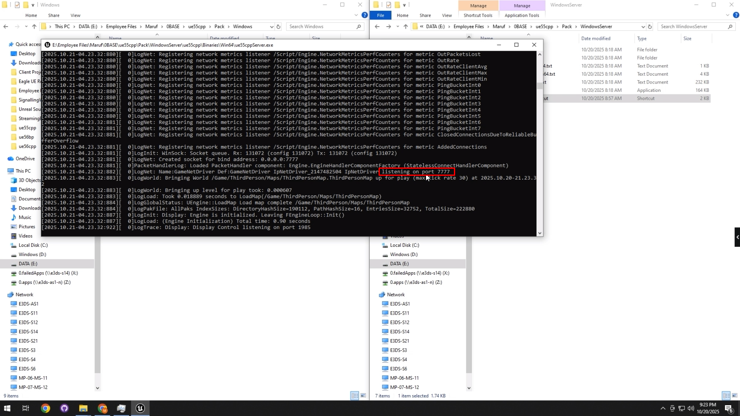Open the Application Tools ribbon tab
740x416 pixels.
(522, 15)
